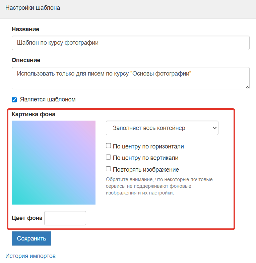Click the Цвет фона label

coord(27,218)
